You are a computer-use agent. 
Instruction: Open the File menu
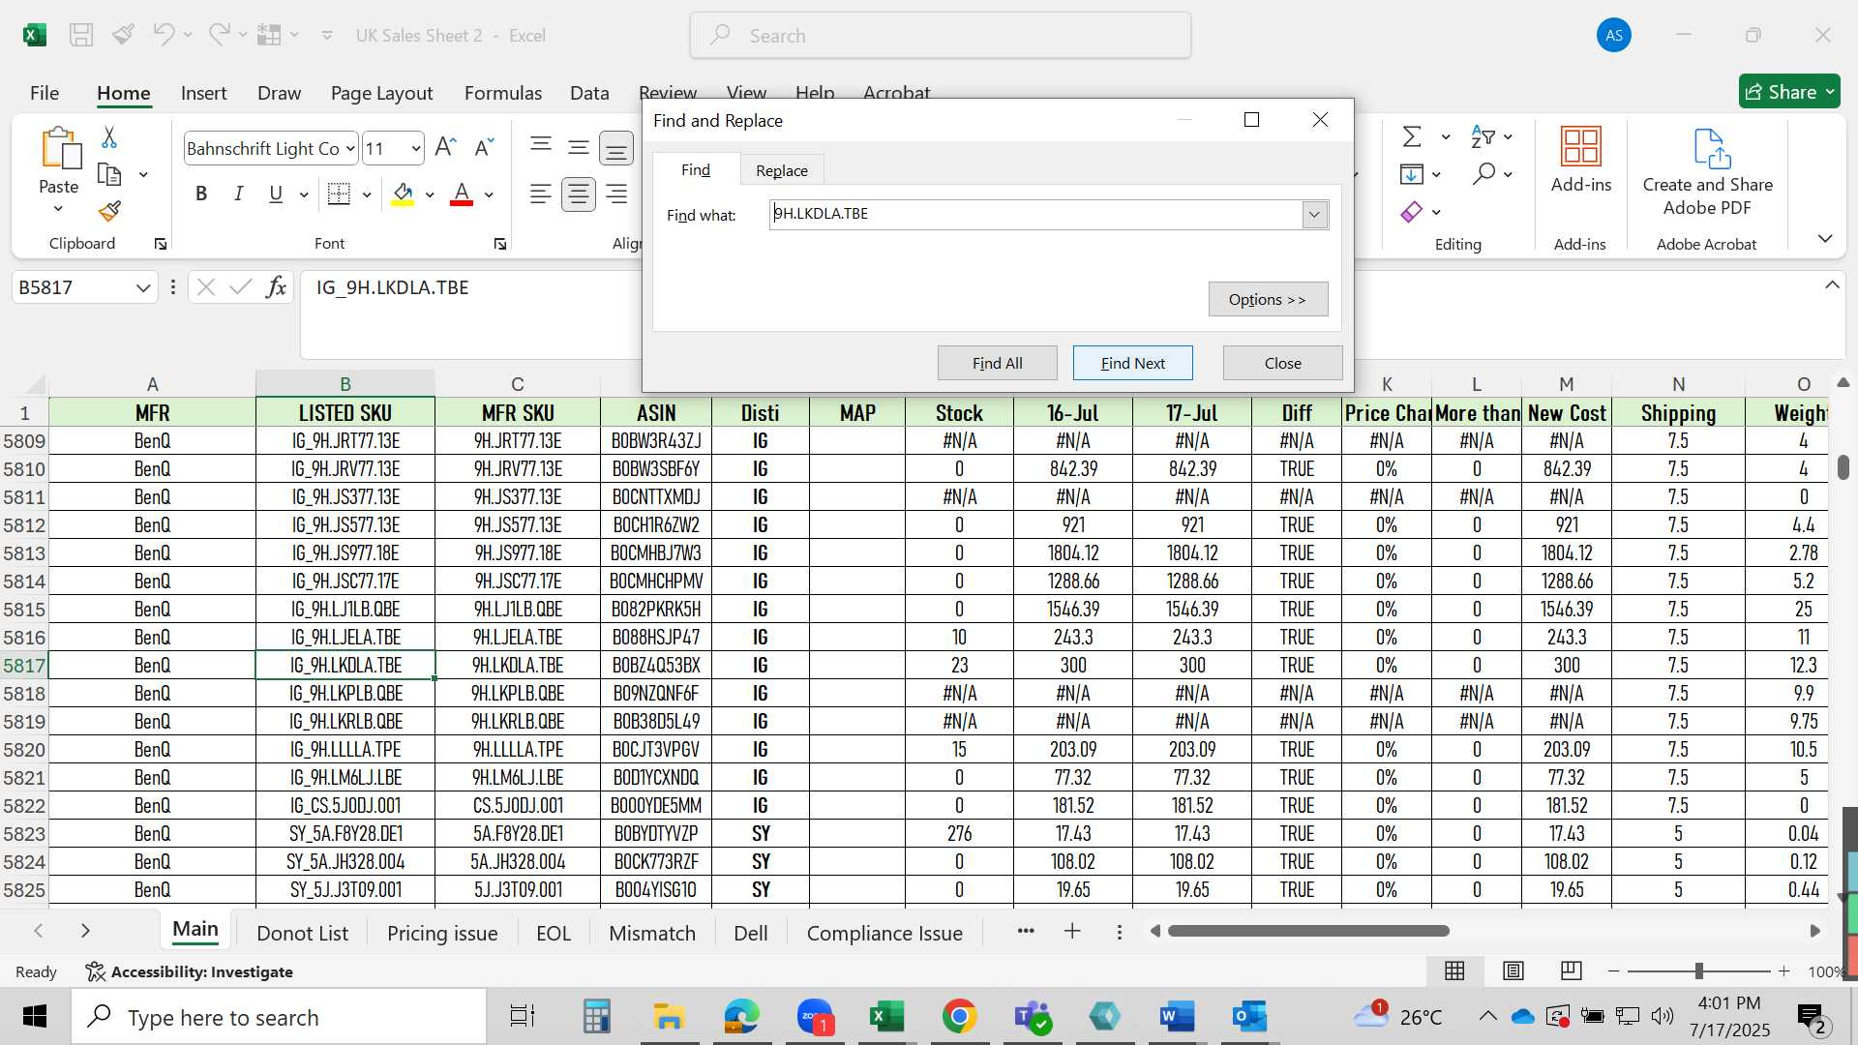coord(45,93)
